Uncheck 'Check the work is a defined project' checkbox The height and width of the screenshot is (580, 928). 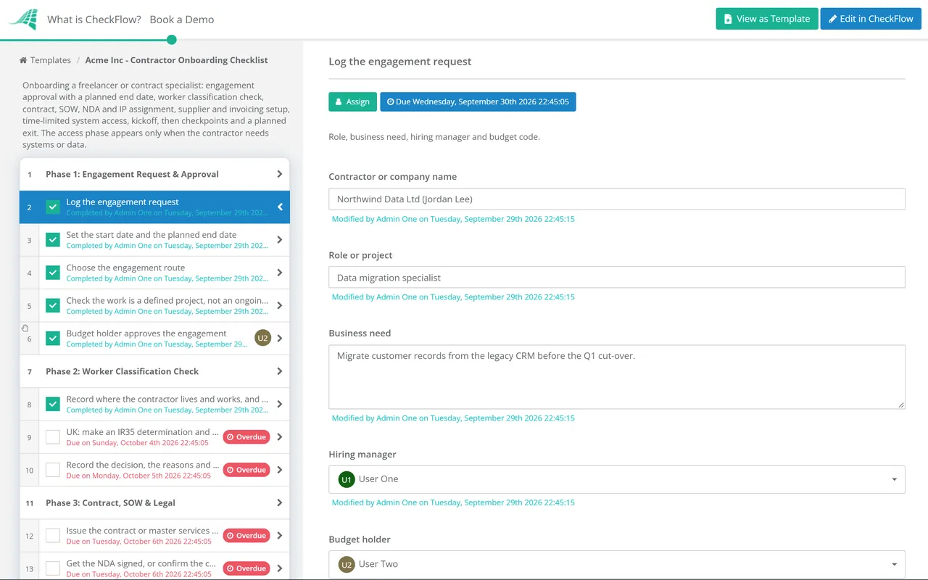[53, 305]
